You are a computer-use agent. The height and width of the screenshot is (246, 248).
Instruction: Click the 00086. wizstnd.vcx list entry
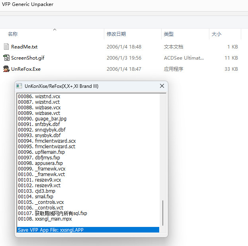click(x=39, y=97)
